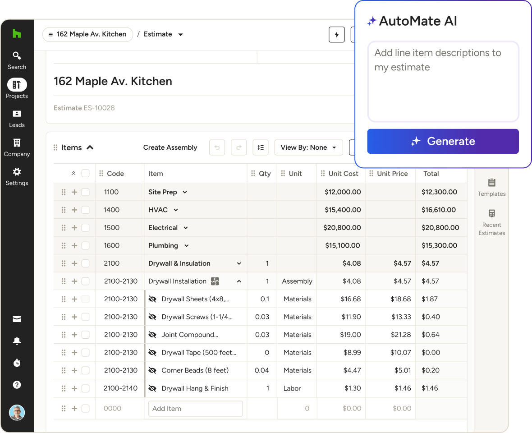Click the notifications bell icon
The height and width of the screenshot is (433, 532).
coord(17,341)
